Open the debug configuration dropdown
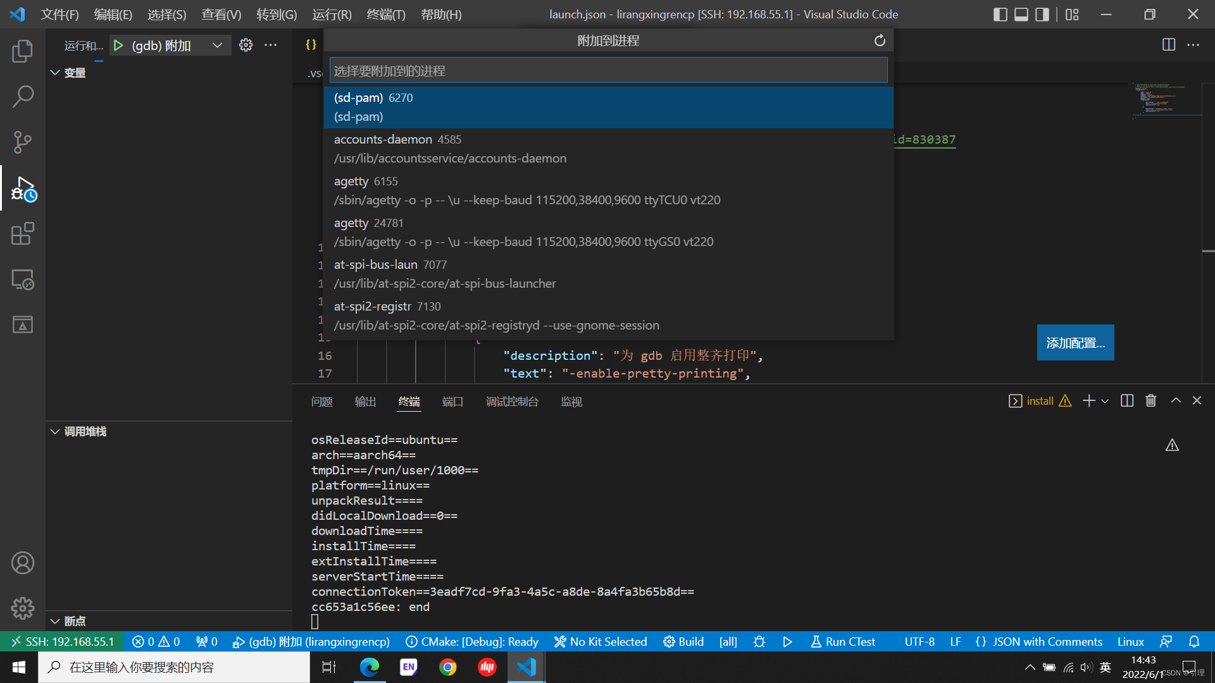 tap(217, 46)
